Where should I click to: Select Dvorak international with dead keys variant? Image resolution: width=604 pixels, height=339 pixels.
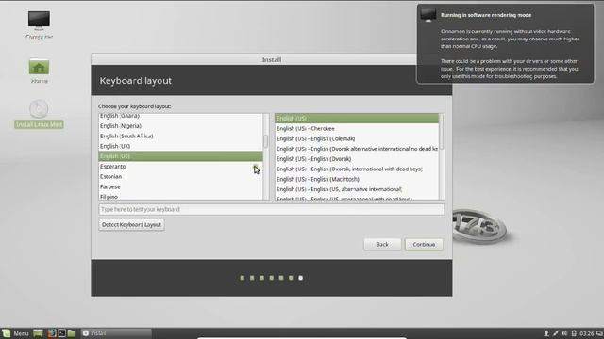tap(357, 169)
